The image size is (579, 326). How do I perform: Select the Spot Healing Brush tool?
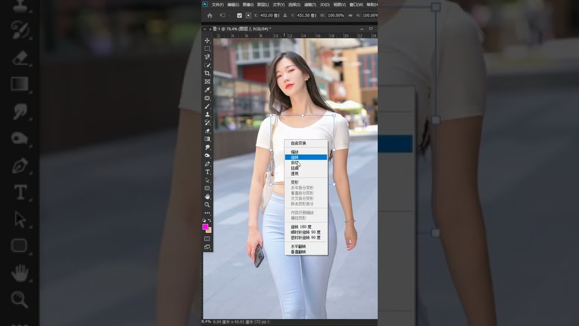[207, 98]
